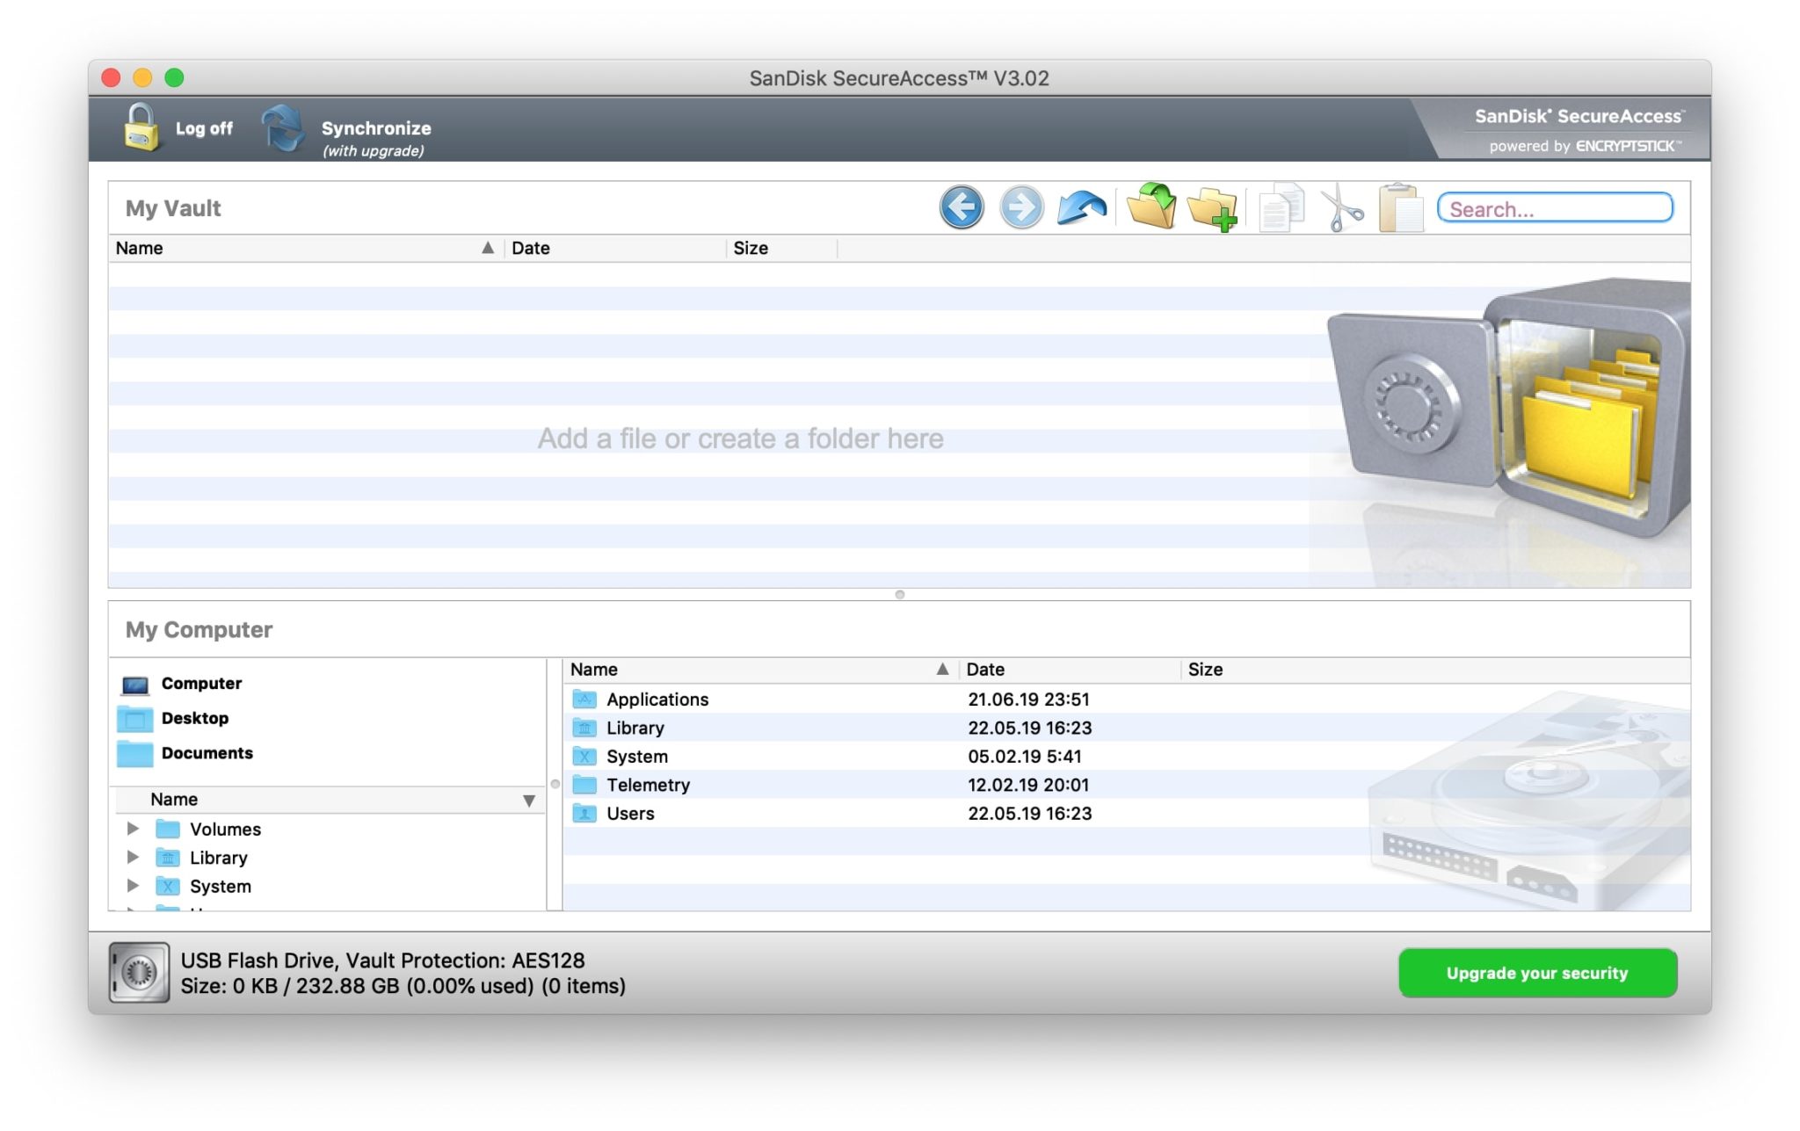Click the go-up-one-level curved arrow icon
The image size is (1800, 1131).
click(1082, 208)
